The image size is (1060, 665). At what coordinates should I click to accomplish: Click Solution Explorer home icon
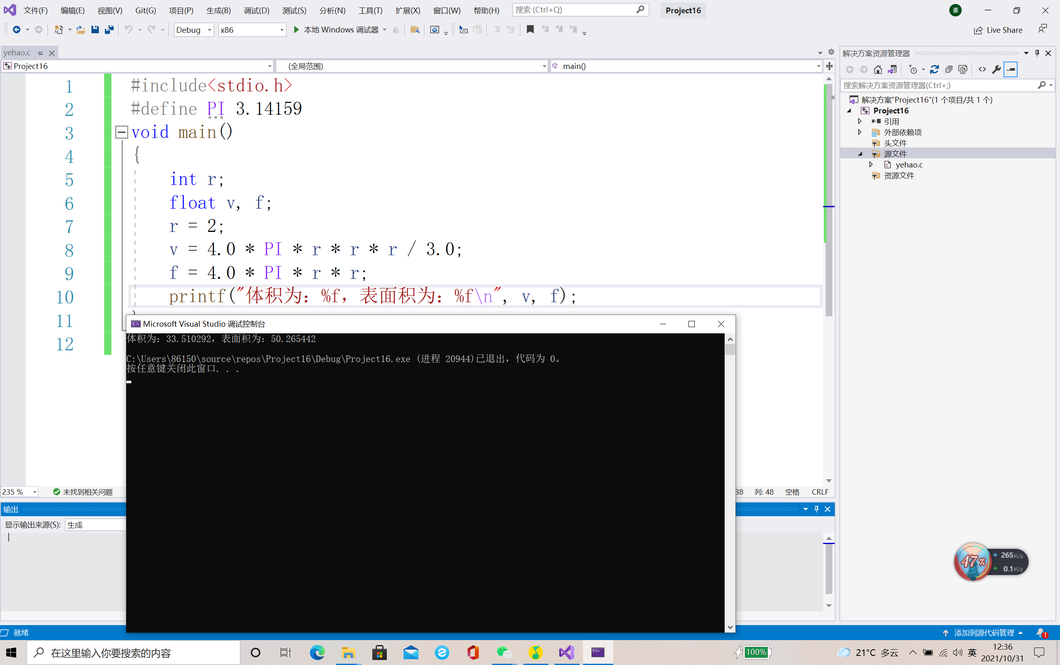pos(878,69)
